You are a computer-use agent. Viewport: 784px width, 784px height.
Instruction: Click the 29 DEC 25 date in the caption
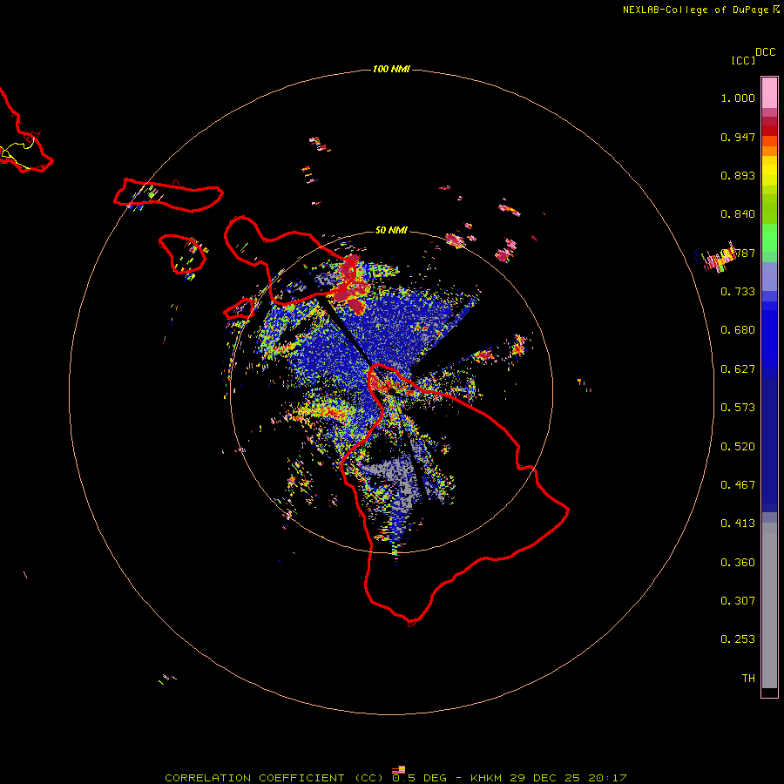click(545, 778)
